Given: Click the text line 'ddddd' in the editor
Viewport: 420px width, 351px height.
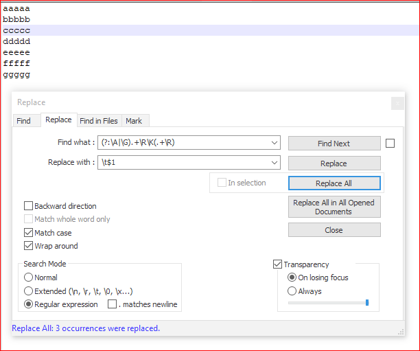Looking at the screenshot, I should [x=16, y=41].
